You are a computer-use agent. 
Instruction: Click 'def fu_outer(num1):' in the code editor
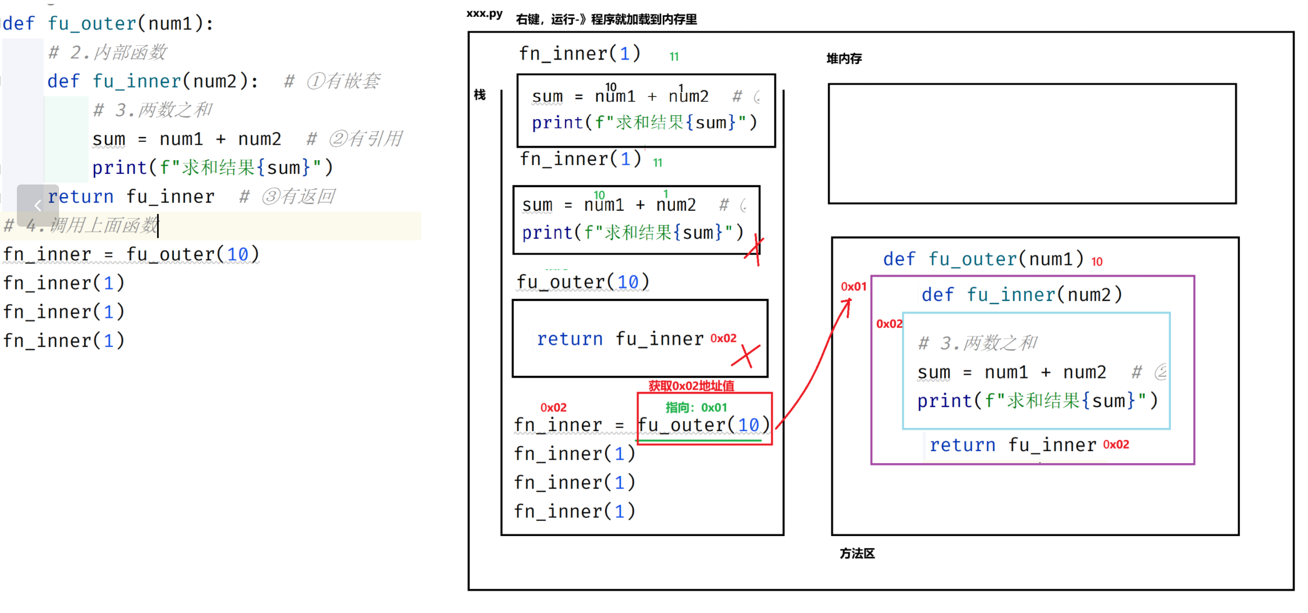click(108, 24)
